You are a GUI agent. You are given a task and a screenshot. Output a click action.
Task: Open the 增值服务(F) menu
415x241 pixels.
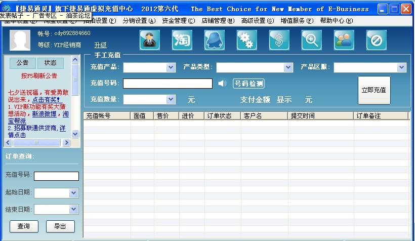297,21
